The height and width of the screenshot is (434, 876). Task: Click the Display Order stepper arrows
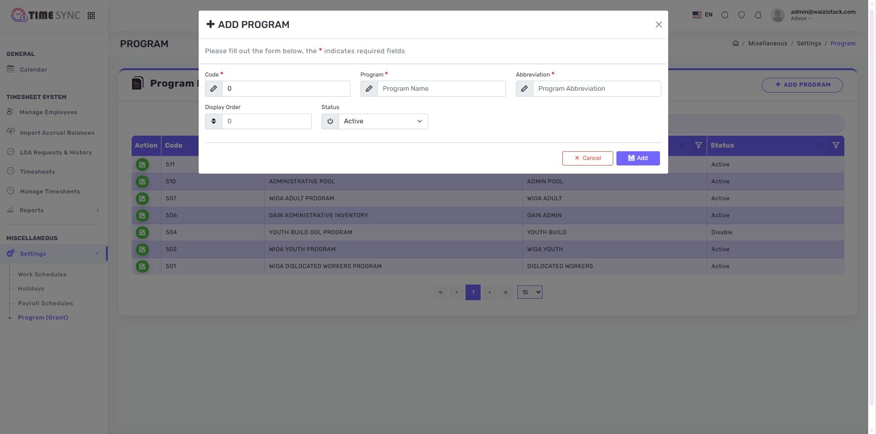(x=214, y=121)
